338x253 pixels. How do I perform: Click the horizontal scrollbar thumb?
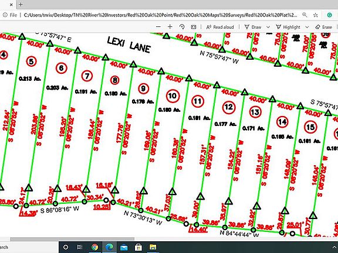click(x=72, y=239)
